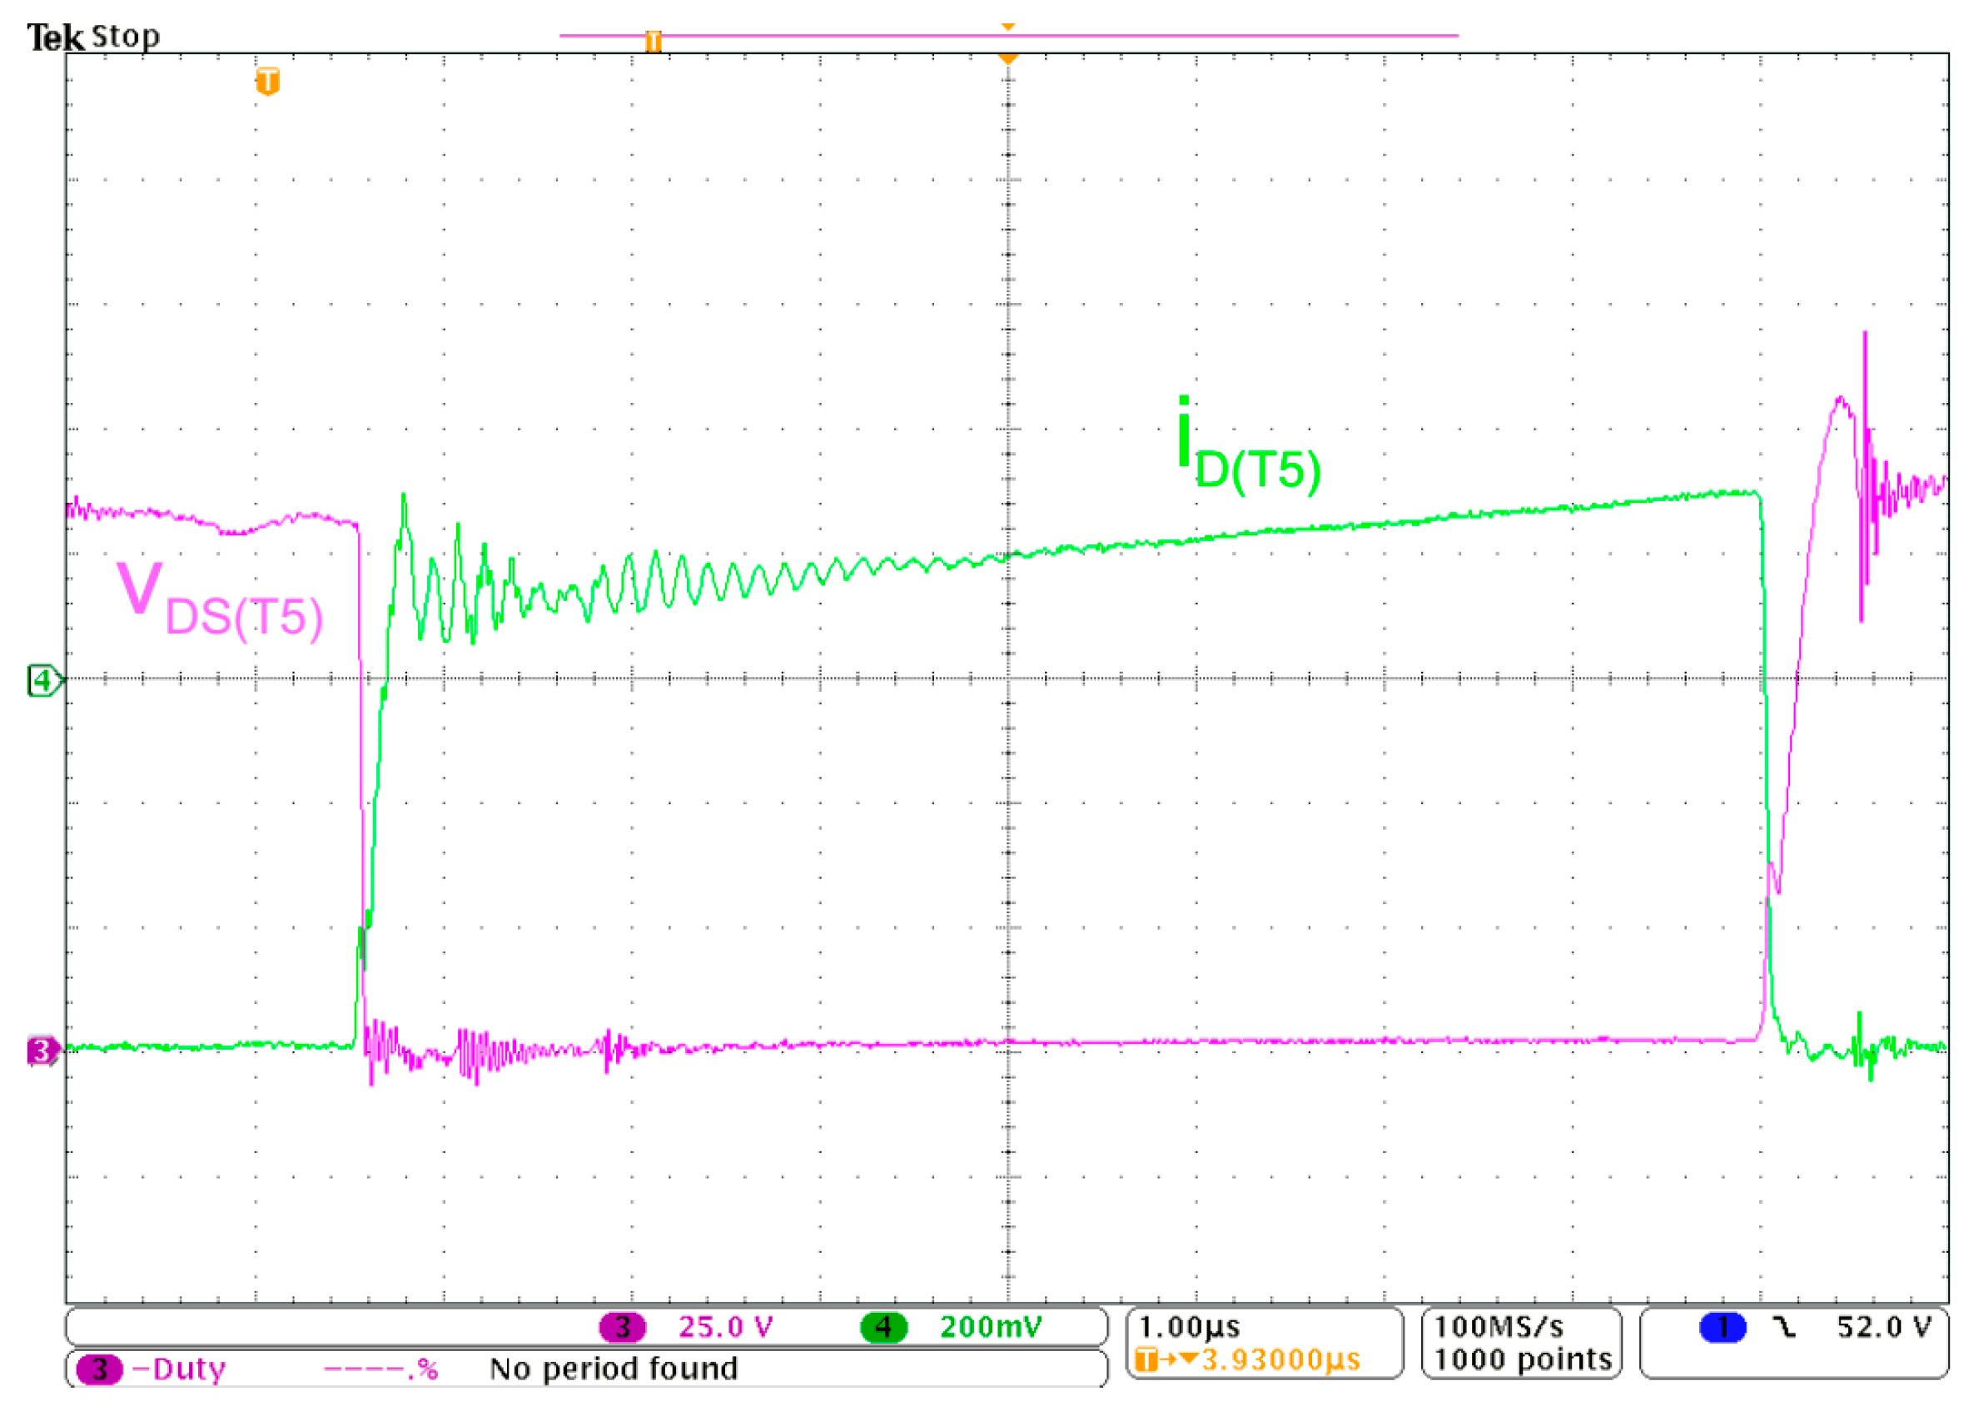
Task: Click the 200mV channel 4 scale readout
Action: pyautogui.click(x=991, y=1327)
